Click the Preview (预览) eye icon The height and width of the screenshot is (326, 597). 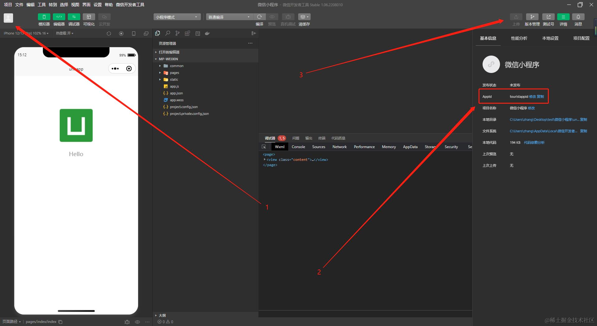pyautogui.click(x=272, y=17)
